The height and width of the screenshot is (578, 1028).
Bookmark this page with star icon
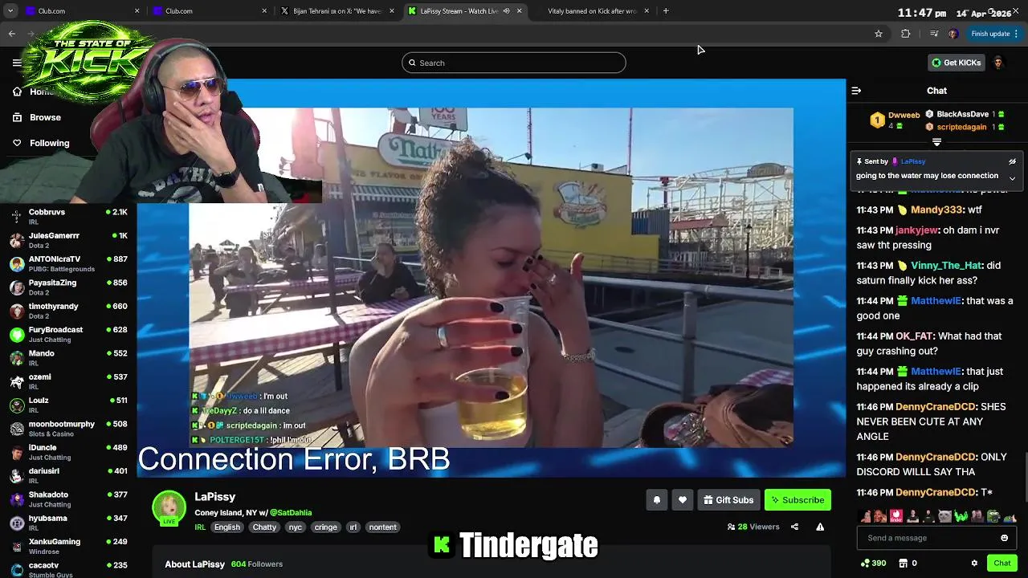click(x=879, y=34)
